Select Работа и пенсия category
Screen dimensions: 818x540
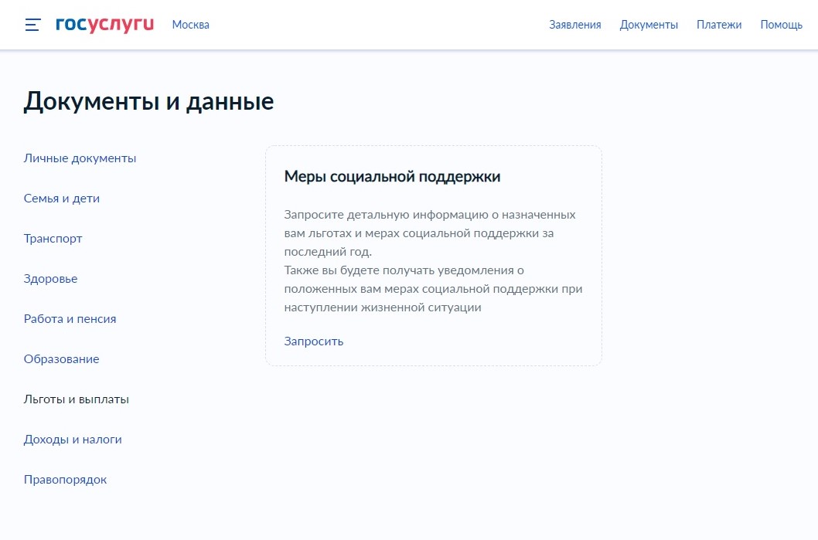coord(70,319)
